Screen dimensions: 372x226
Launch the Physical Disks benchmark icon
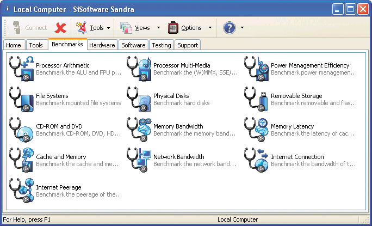click(x=139, y=99)
